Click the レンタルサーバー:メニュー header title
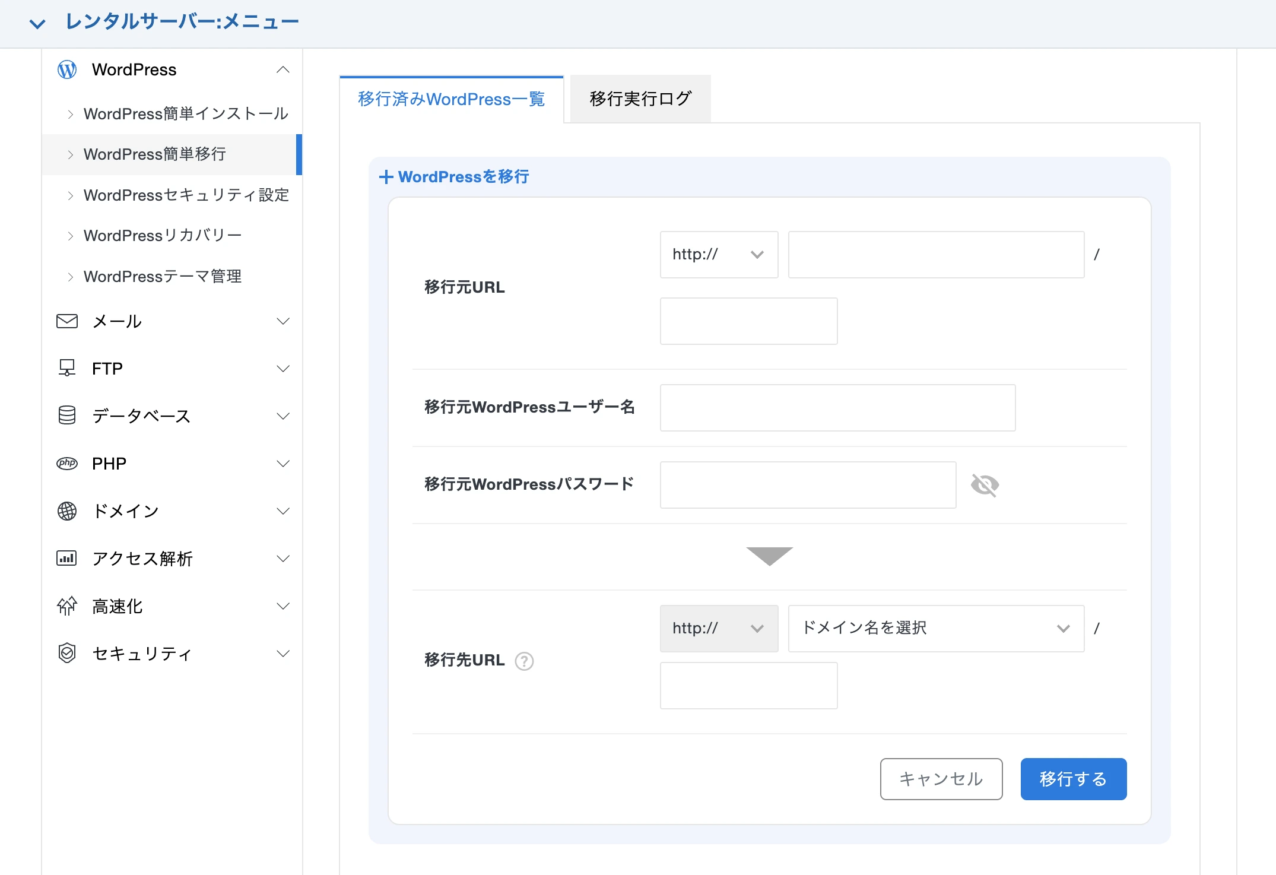This screenshot has width=1276, height=875. click(x=182, y=22)
